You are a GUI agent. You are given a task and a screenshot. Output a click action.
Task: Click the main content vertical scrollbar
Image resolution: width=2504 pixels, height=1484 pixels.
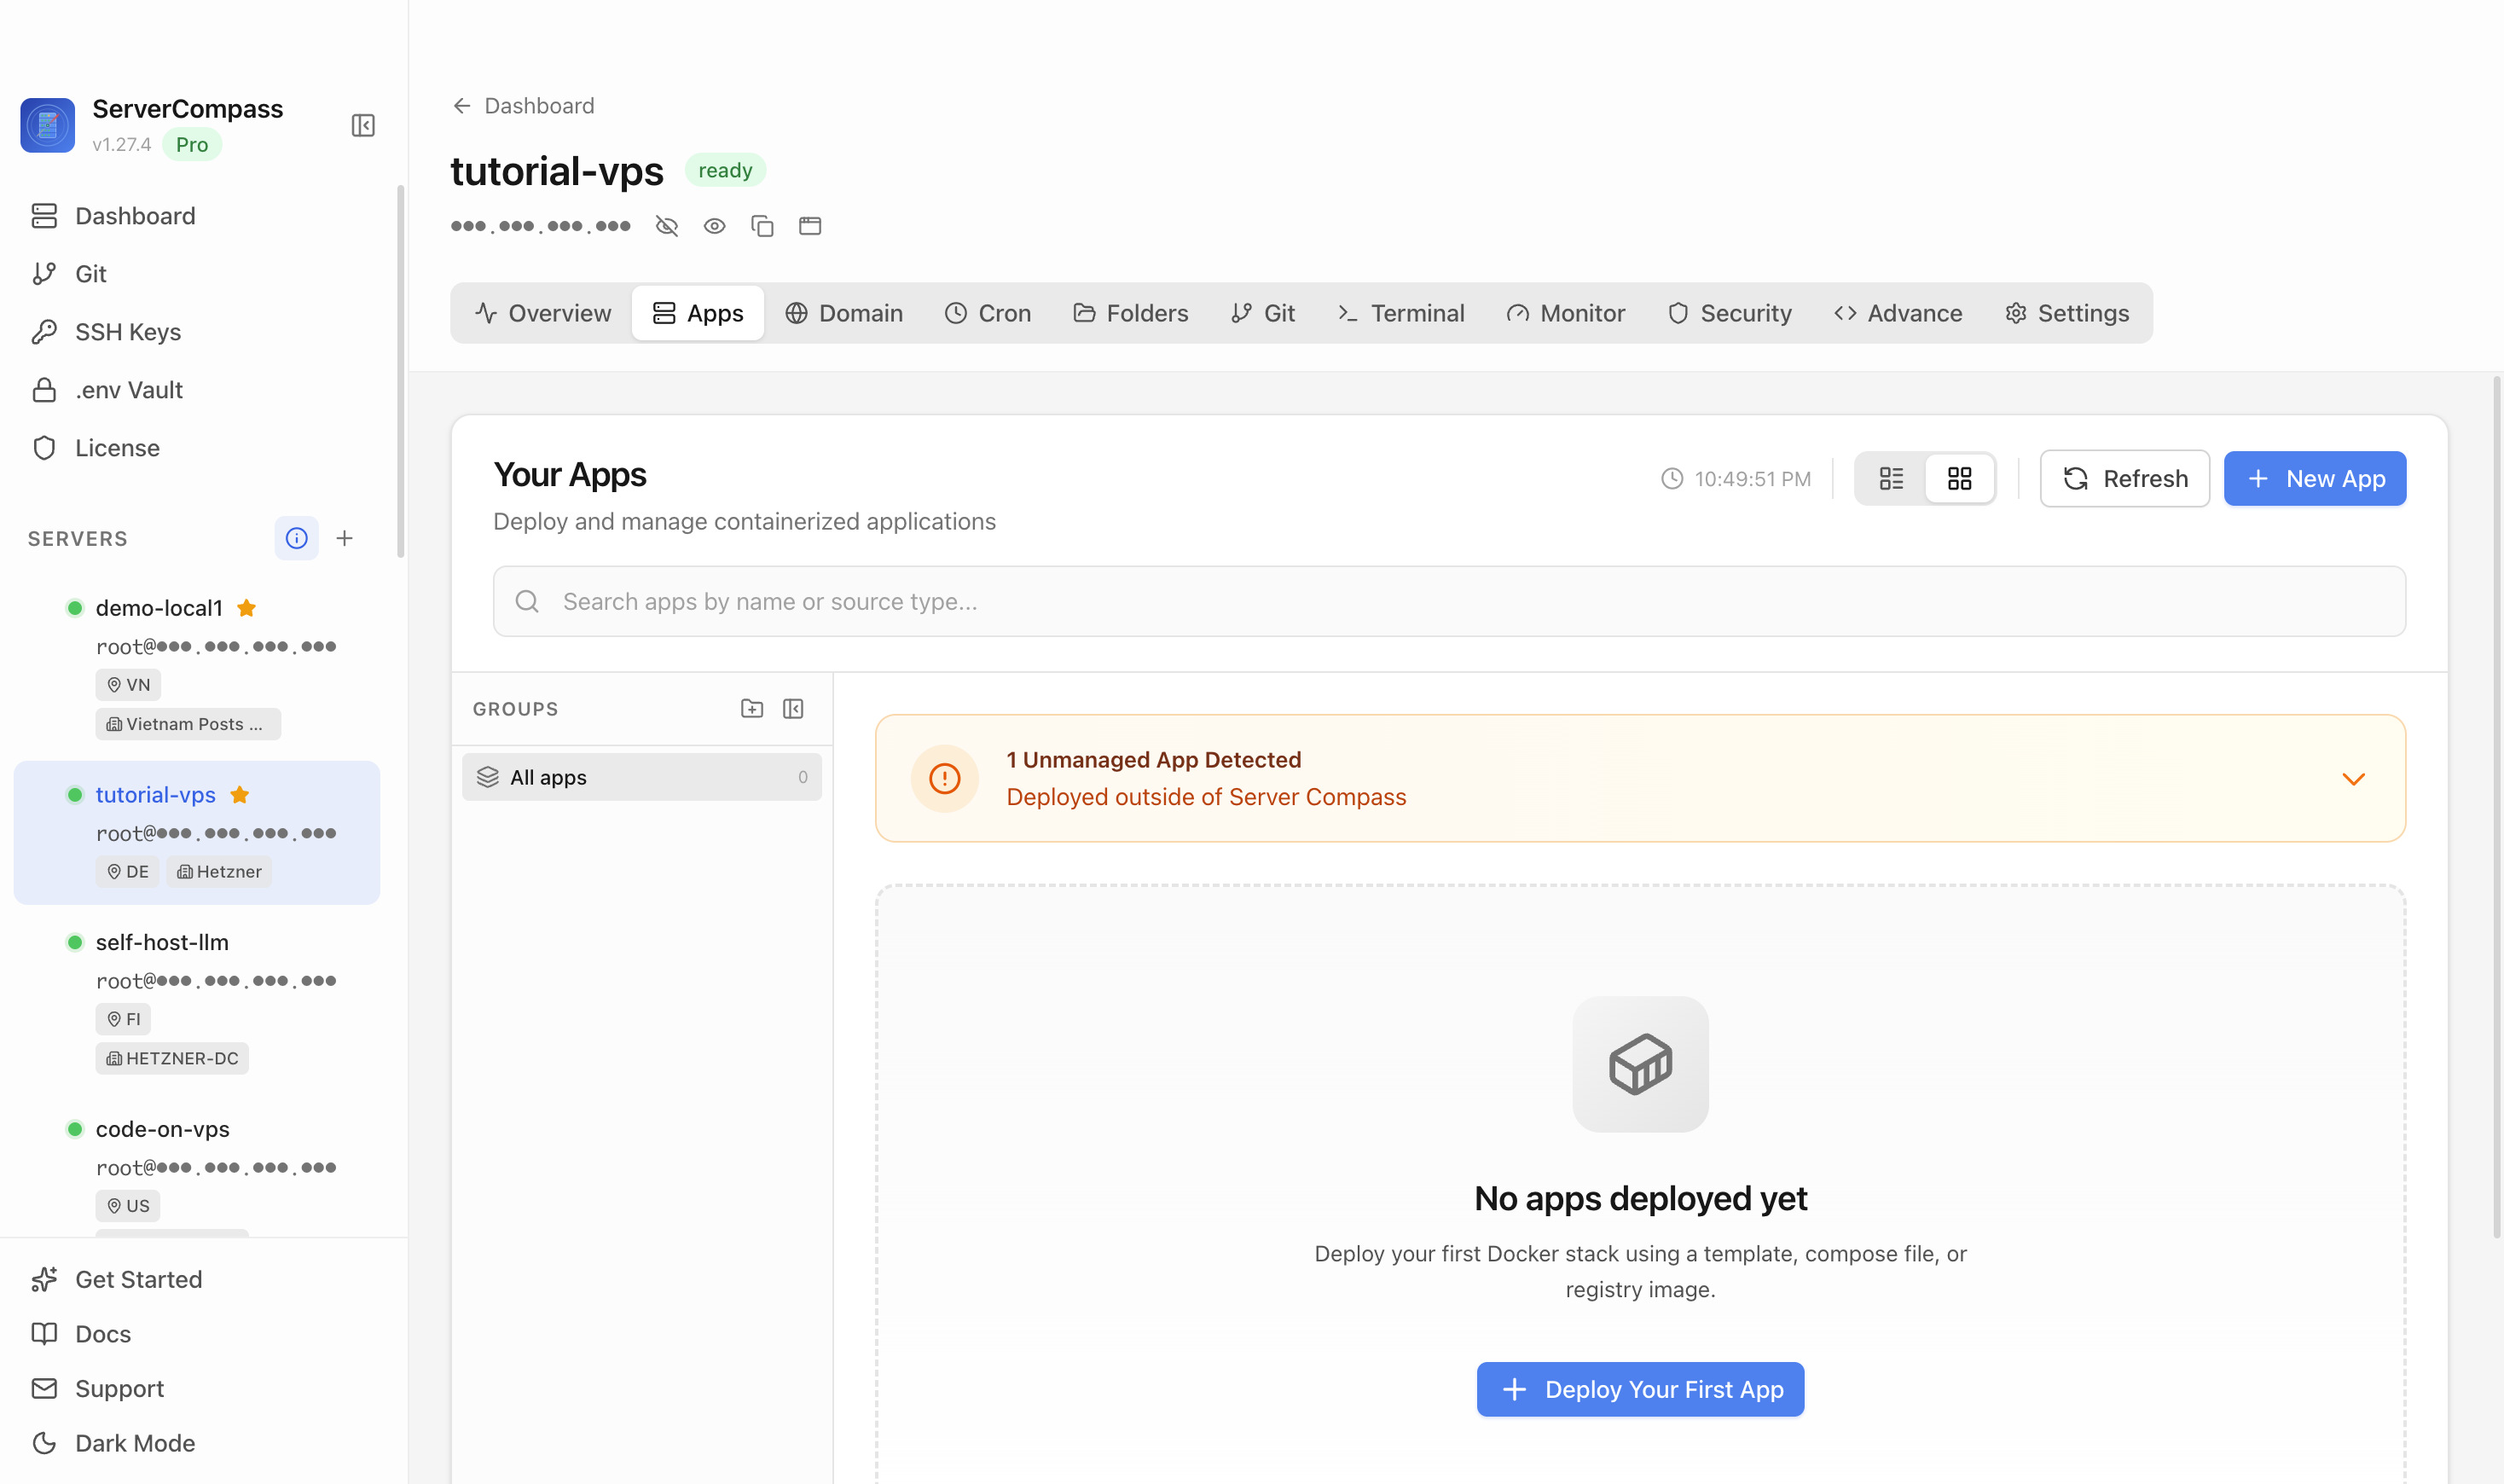2496,808
